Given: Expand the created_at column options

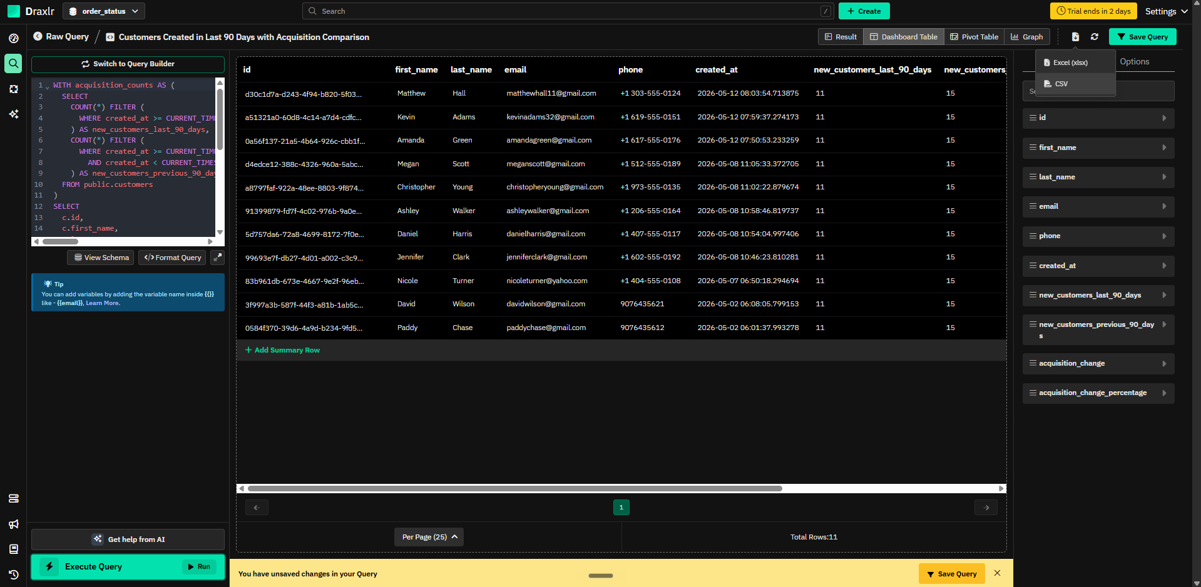Looking at the screenshot, I should 1164,266.
